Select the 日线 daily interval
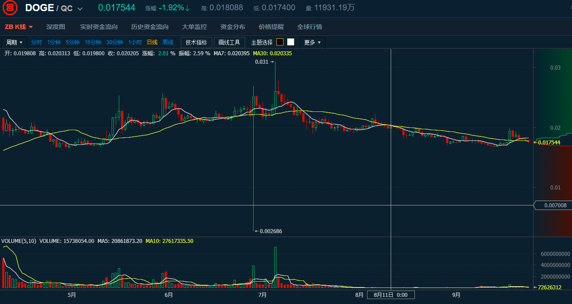This screenshot has width=572, height=304. point(152,42)
